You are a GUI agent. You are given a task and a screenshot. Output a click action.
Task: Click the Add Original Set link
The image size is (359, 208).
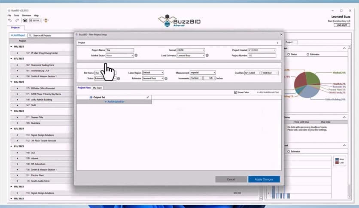click(115, 102)
